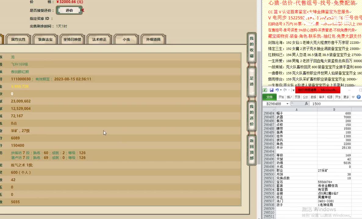Select cell containing 3401-3381
This screenshot has height=219, width=362.
coord(334,201)
